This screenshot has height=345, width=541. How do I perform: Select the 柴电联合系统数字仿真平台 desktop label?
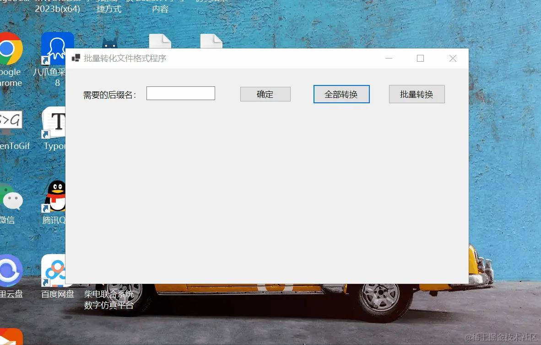[108, 300]
